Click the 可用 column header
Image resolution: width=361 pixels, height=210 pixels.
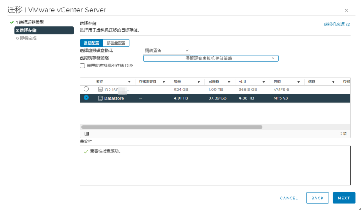pos(242,82)
